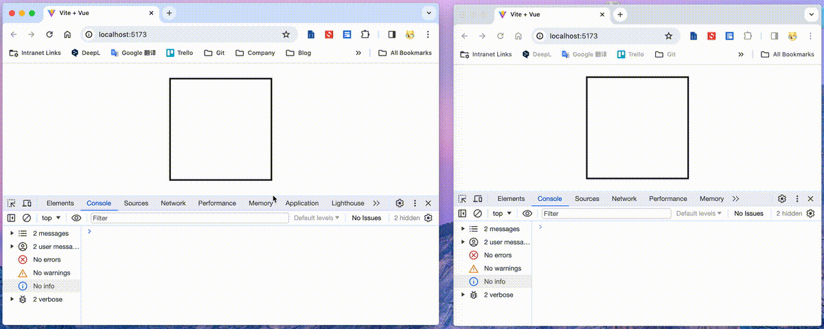Select 'No errors' in the right console sidebar
This screenshot has width=824, height=329.
click(x=498, y=255)
